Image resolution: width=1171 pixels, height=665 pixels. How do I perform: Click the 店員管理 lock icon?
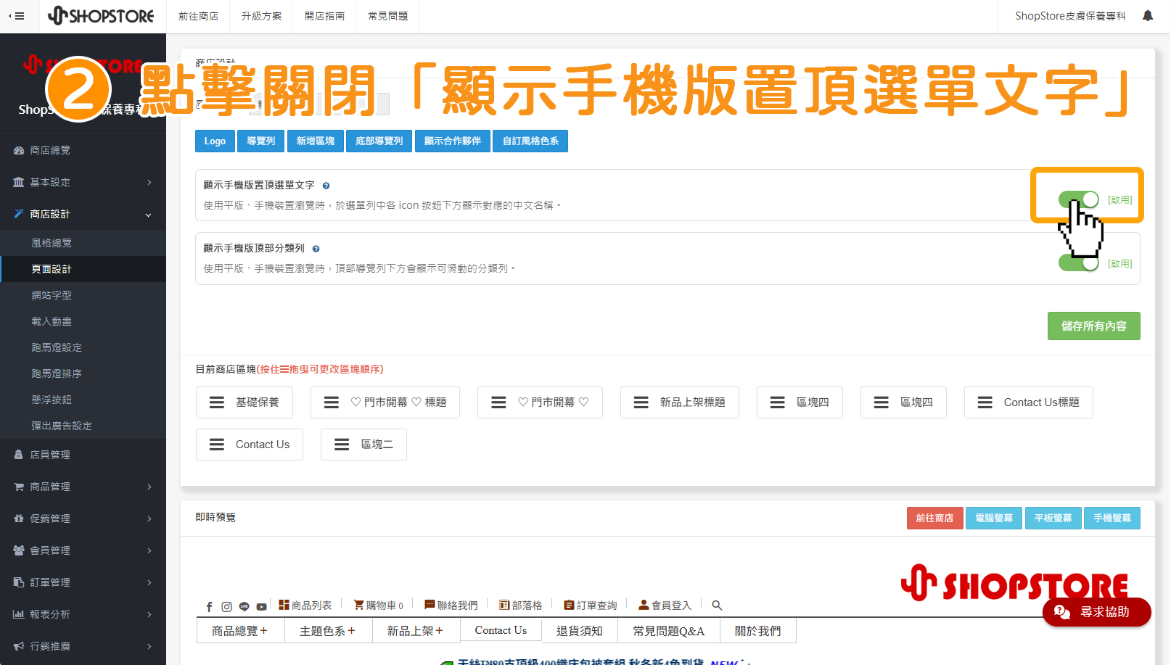[19, 455]
